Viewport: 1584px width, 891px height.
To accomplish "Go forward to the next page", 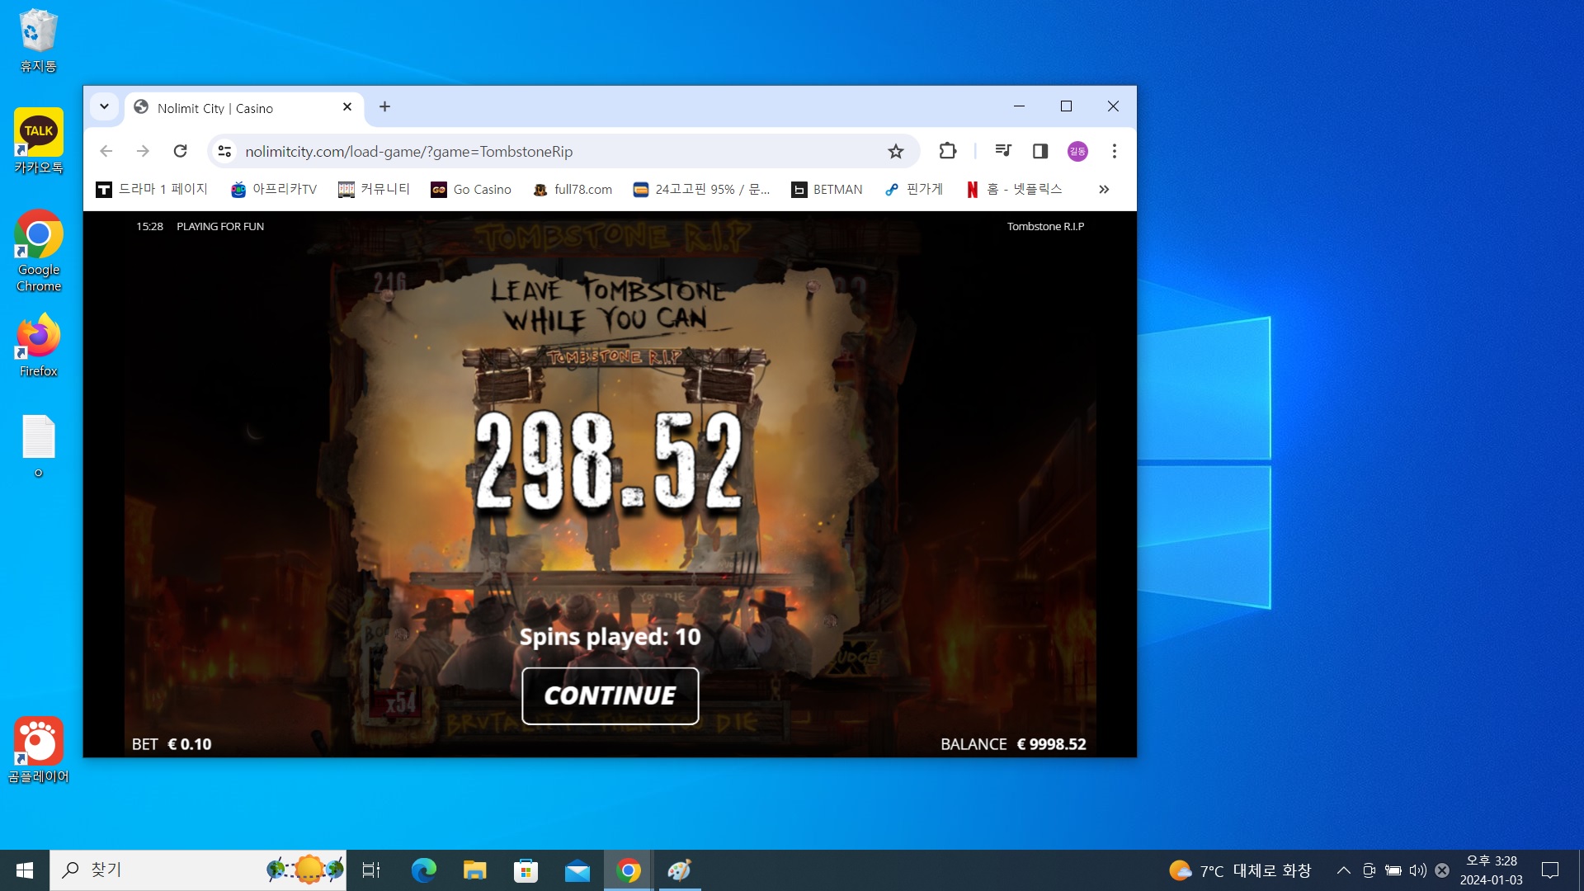I will coord(143,151).
